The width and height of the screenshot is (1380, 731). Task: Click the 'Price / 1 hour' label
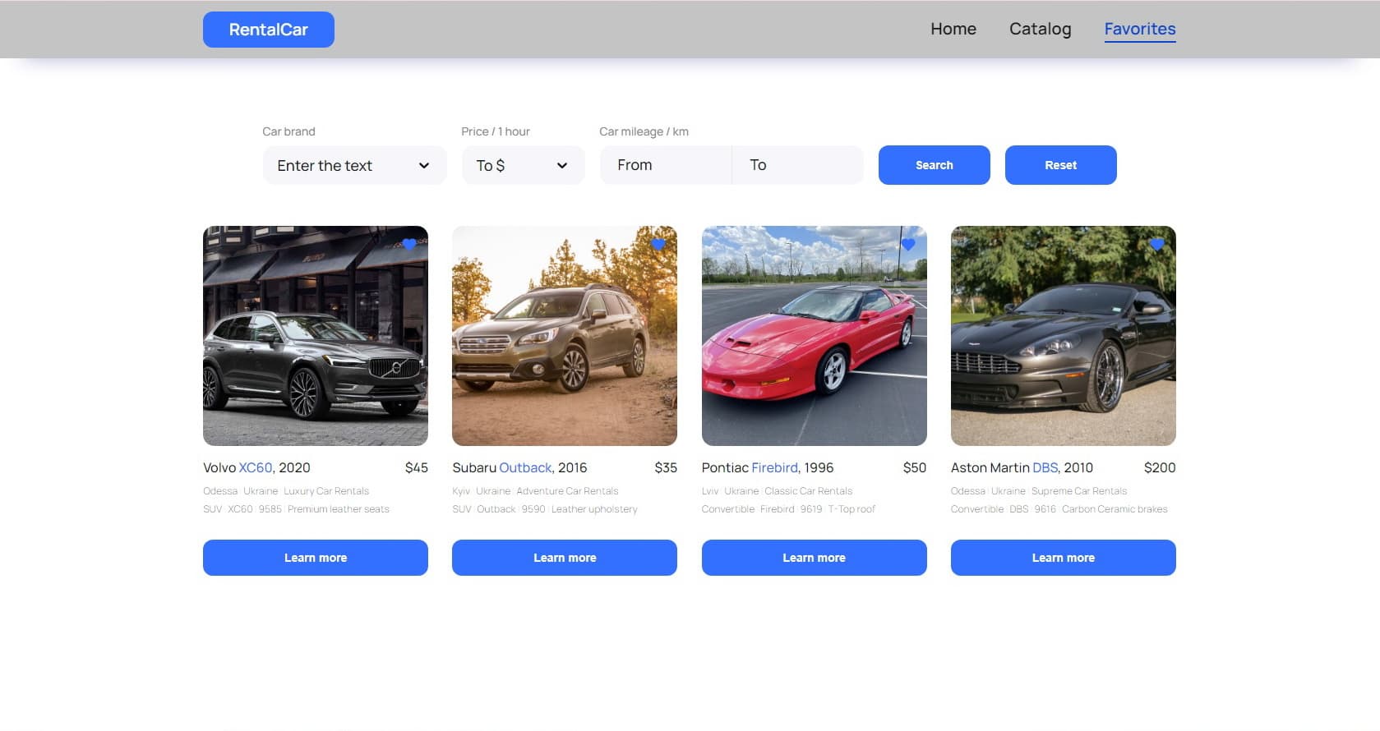click(x=496, y=131)
